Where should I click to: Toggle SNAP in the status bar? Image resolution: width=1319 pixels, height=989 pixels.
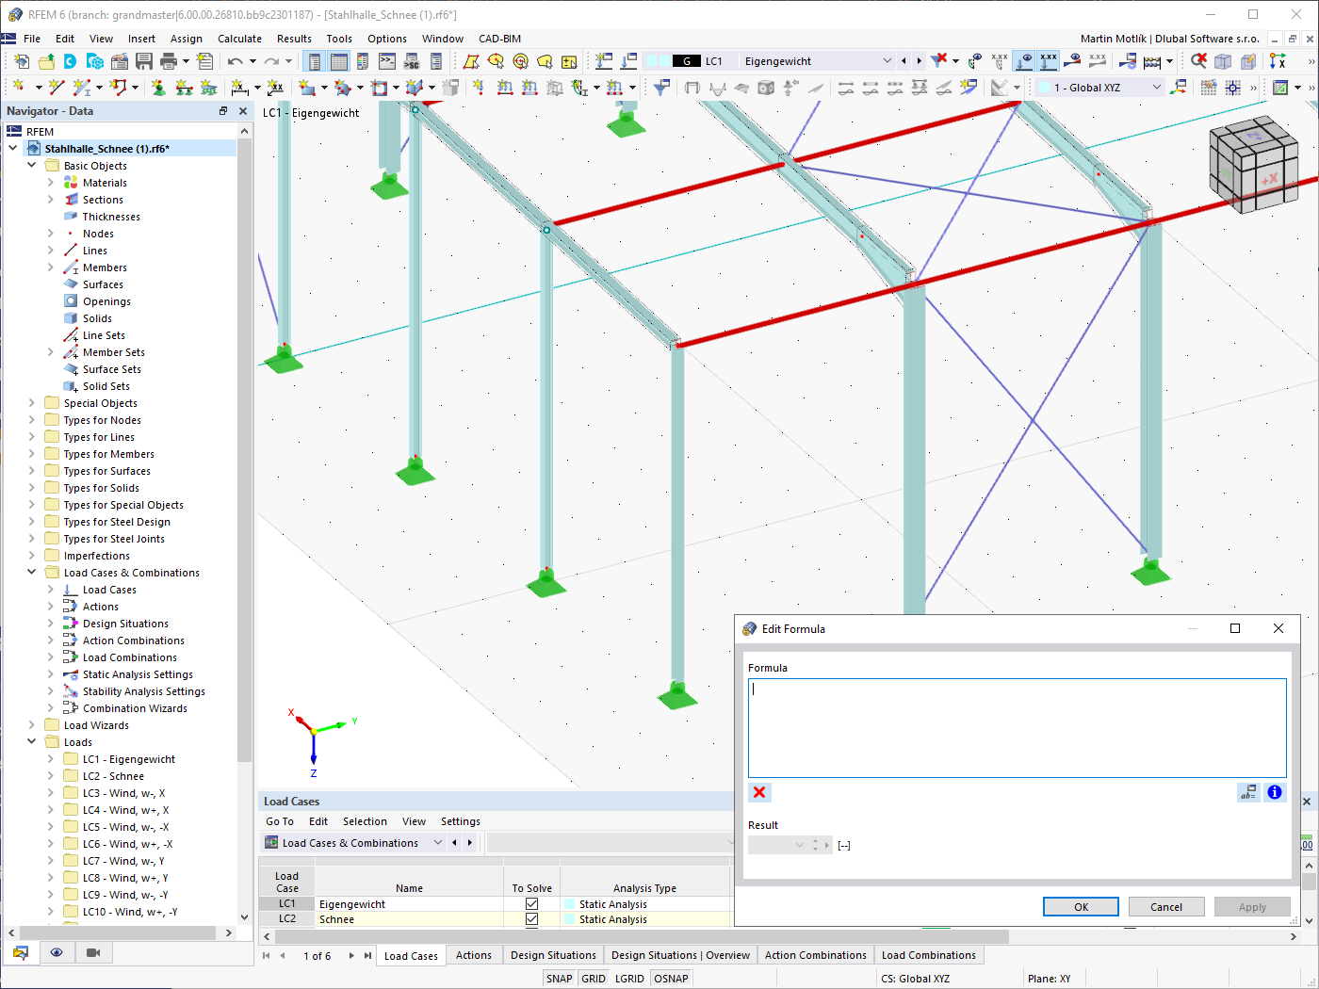pyautogui.click(x=559, y=978)
